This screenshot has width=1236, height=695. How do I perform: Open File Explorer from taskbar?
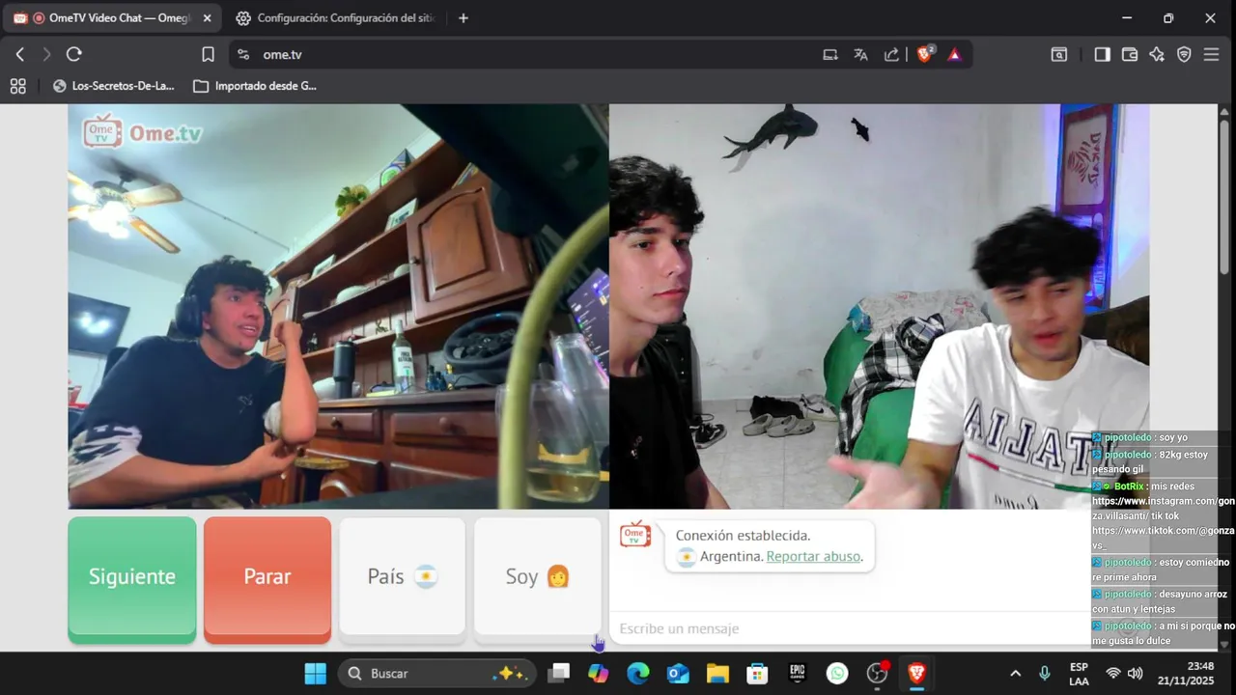(717, 674)
